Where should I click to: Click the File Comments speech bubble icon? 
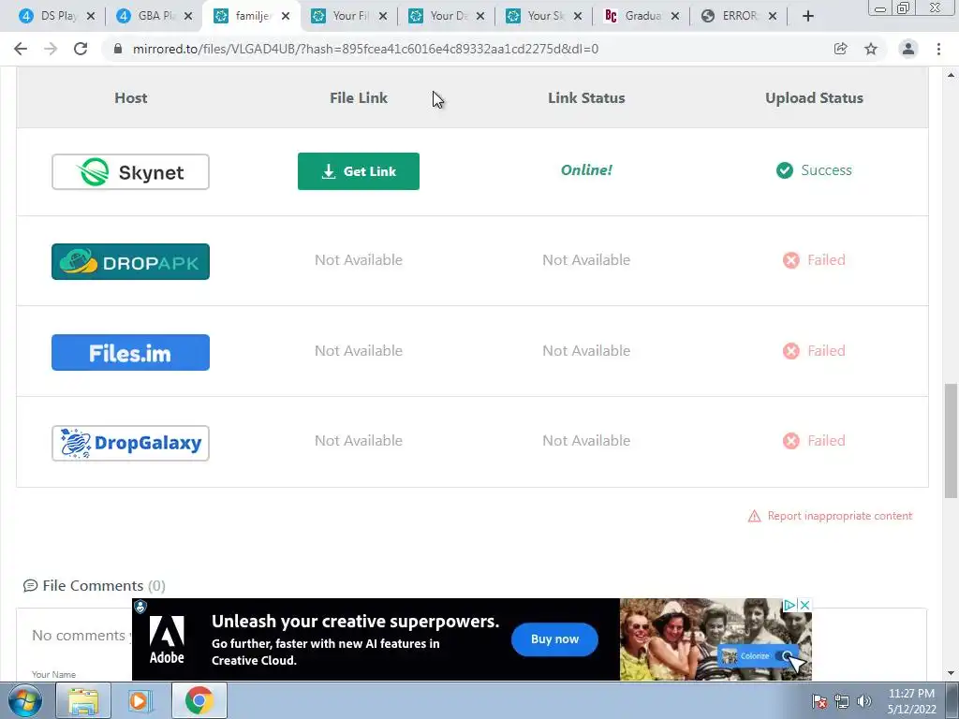coord(30,586)
